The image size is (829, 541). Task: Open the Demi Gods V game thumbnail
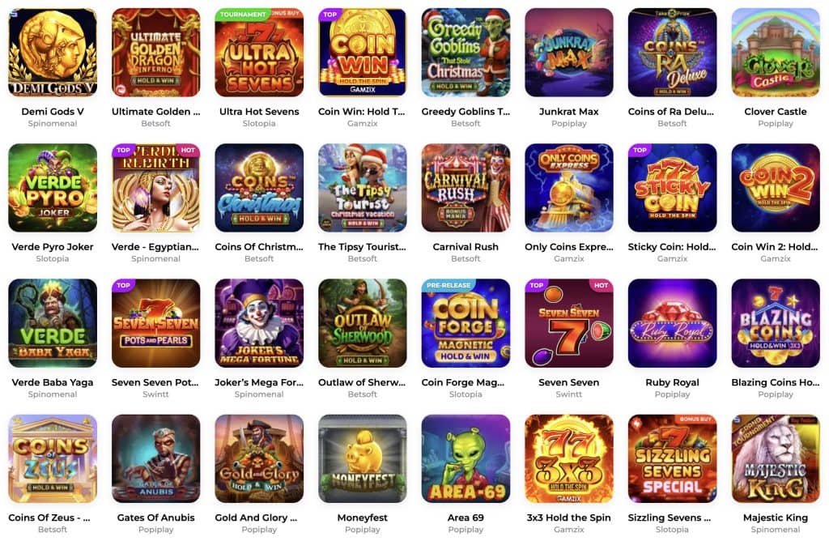pos(53,52)
